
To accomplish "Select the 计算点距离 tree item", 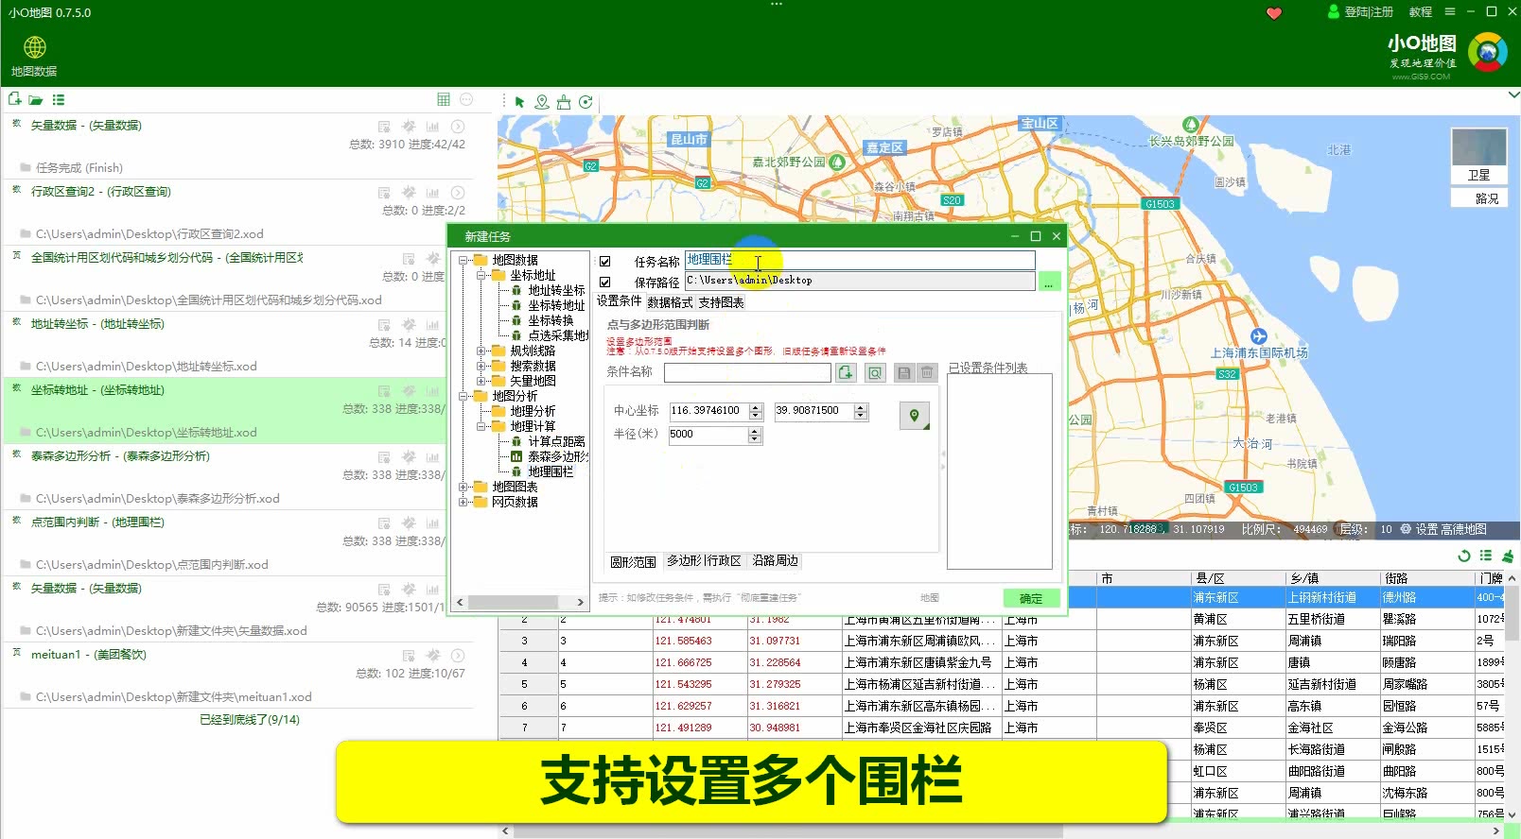I will click(556, 441).
